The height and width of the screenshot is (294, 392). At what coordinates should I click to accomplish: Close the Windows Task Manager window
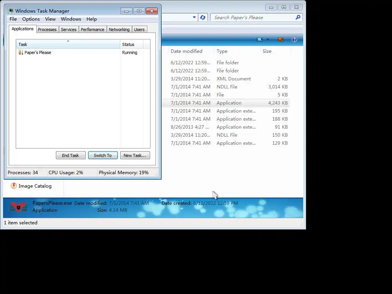(x=152, y=11)
